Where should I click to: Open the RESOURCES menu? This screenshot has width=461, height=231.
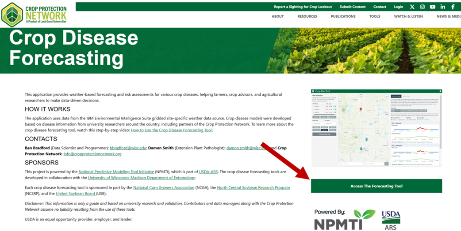click(307, 16)
